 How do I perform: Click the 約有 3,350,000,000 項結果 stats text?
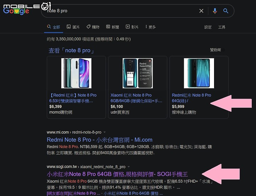point(89,39)
